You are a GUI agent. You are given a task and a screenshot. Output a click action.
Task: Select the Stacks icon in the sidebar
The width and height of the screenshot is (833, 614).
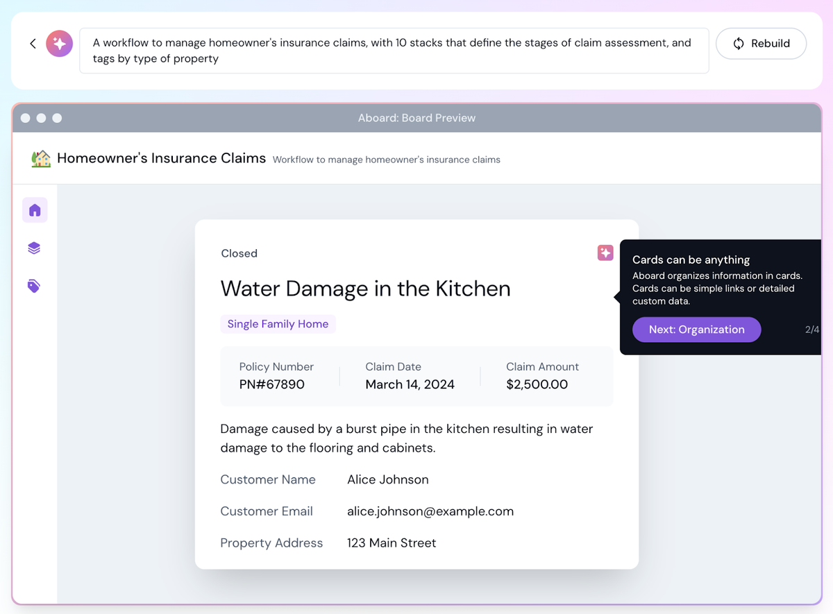tap(34, 248)
